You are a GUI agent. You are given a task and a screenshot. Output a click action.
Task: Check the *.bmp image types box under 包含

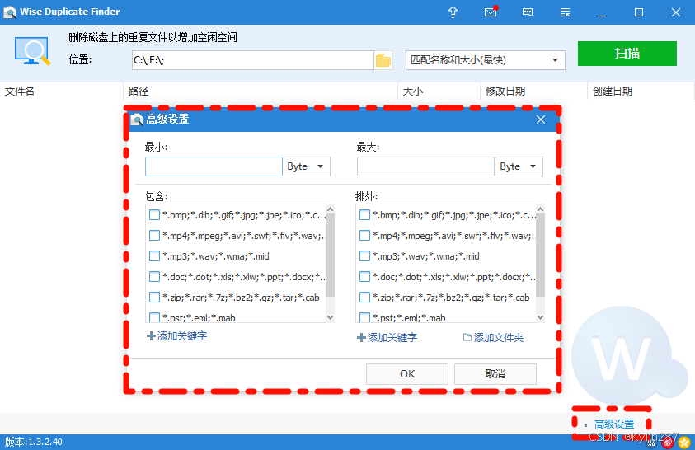point(154,215)
